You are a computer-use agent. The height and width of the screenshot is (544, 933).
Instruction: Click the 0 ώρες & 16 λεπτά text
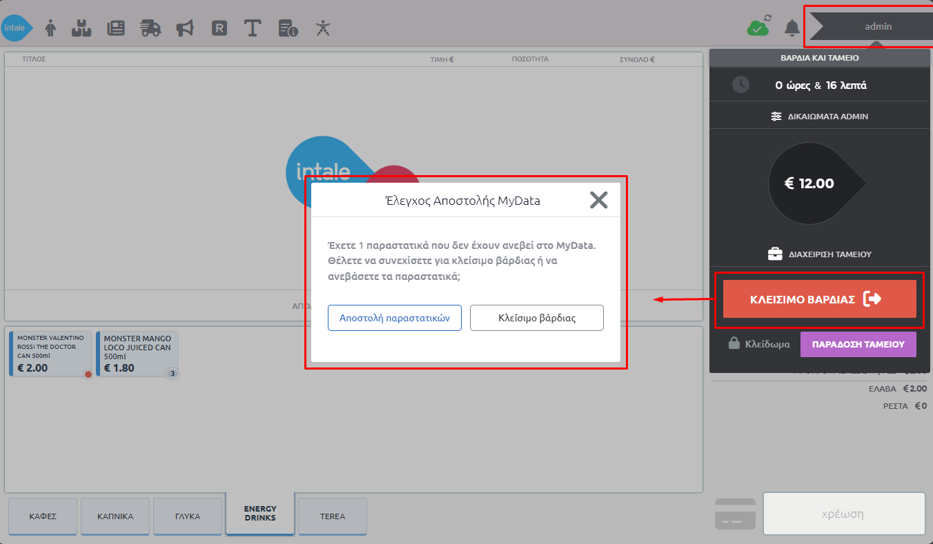(x=821, y=85)
